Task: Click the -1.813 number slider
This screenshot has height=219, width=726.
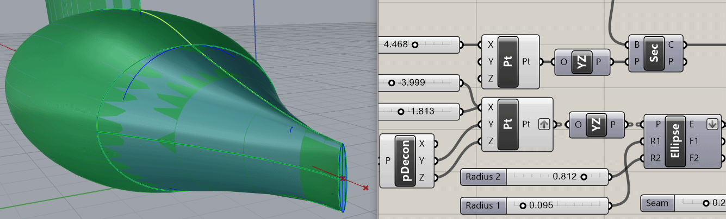Action: [420, 111]
